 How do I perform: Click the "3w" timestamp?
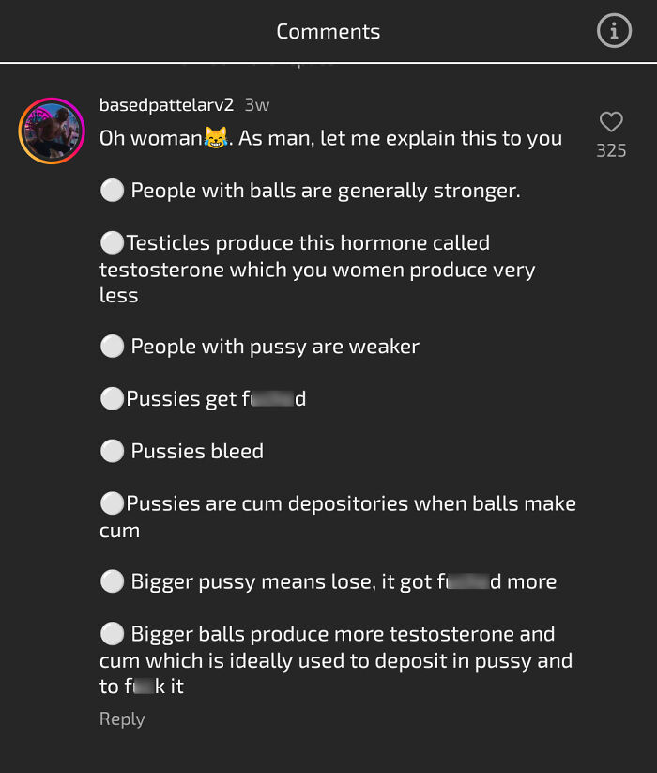(257, 105)
